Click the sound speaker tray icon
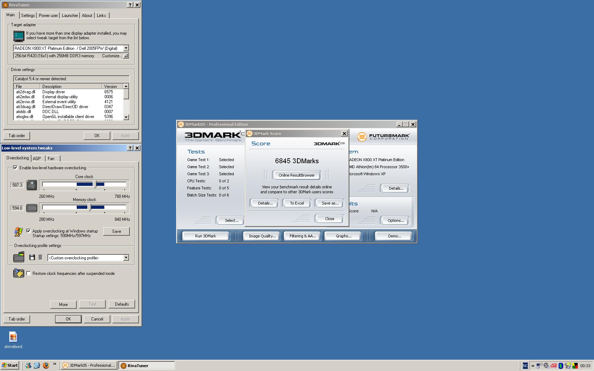This screenshot has width=594, height=371. coord(546,366)
